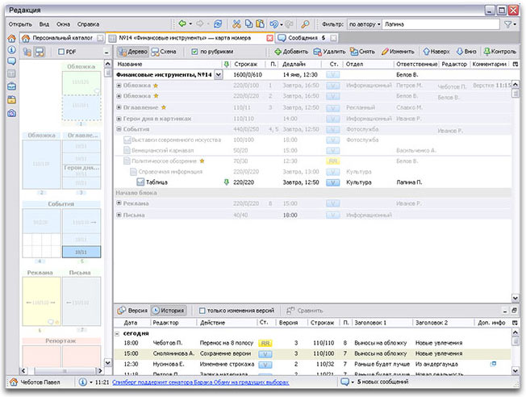Open the 'Справка' menu
The height and width of the screenshot is (397, 526).
pos(88,24)
